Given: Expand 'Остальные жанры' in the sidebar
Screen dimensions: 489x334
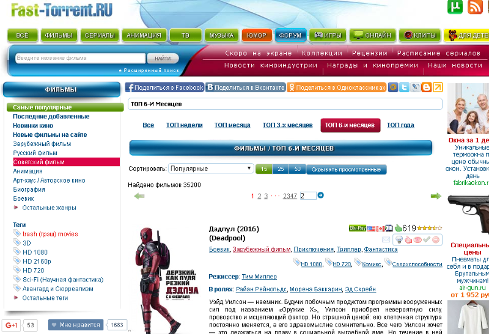Looking at the screenshot, I should [x=49, y=208].
